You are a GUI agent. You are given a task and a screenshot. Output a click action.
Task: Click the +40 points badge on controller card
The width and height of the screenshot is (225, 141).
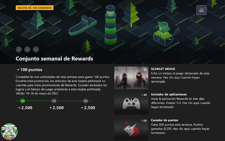pos(144,95)
